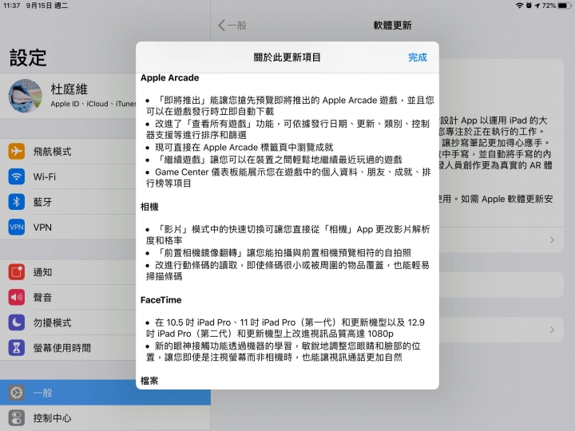Select the highlighted 一般 row label
The width and height of the screenshot is (575, 431).
42,393
